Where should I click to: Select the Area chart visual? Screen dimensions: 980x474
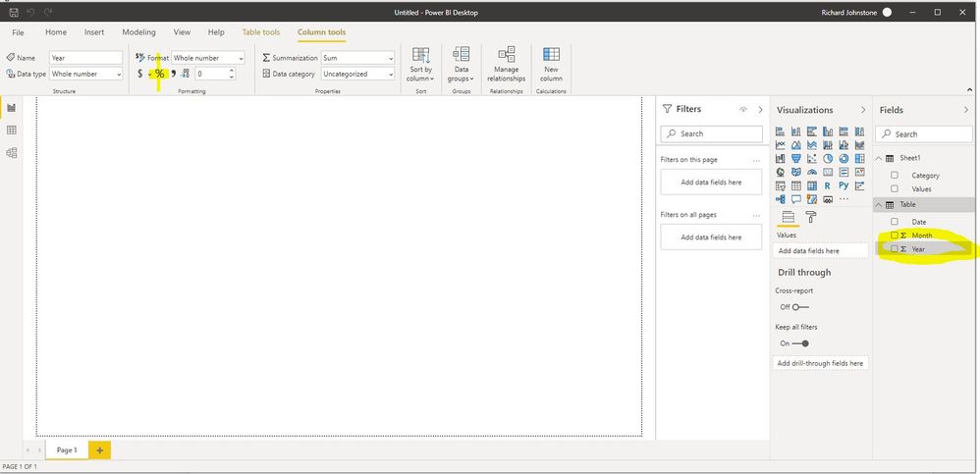796,145
